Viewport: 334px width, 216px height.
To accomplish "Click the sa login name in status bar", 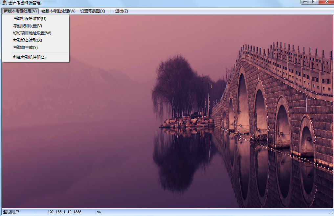I will (x=99, y=212).
